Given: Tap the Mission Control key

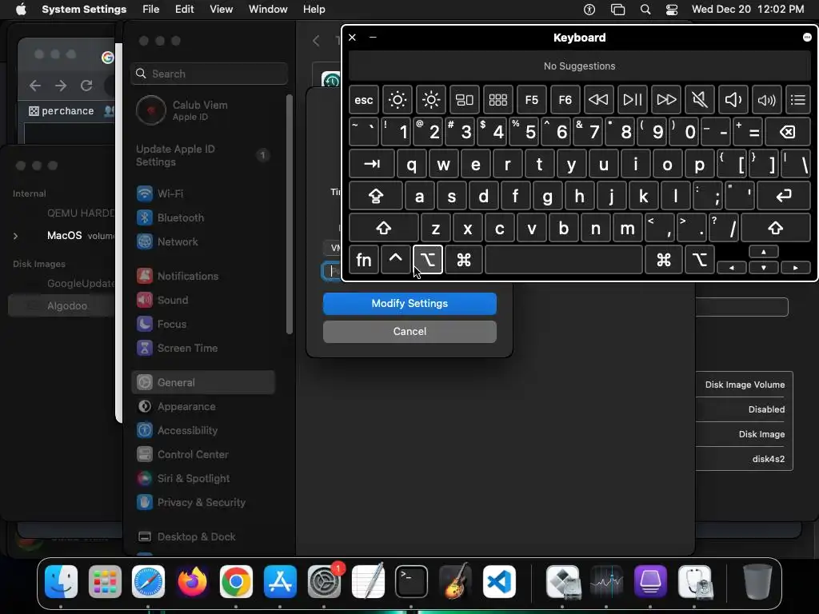Looking at the screenshot, I should point(465,100).
